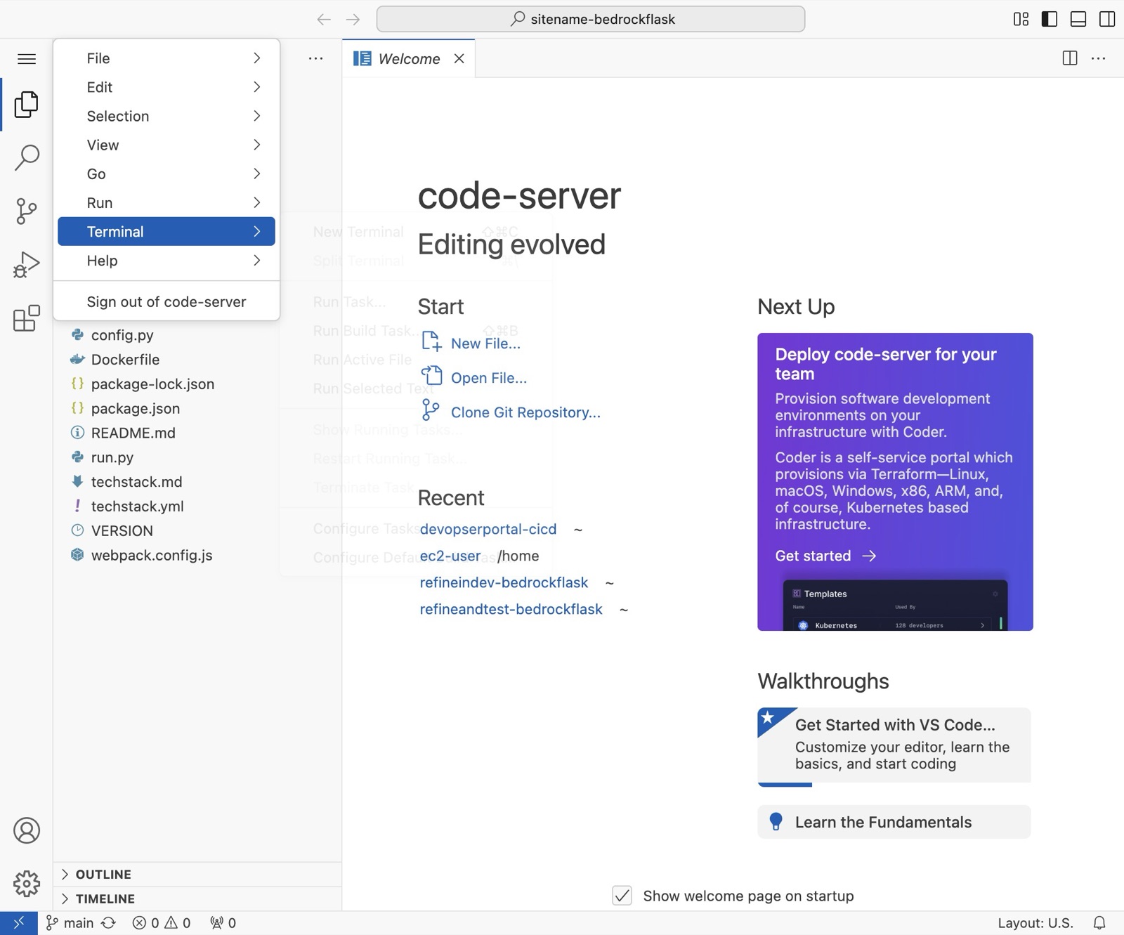Expand the TIMELINE section
Screen dimensions: 1124x935
tap(197, 899)
